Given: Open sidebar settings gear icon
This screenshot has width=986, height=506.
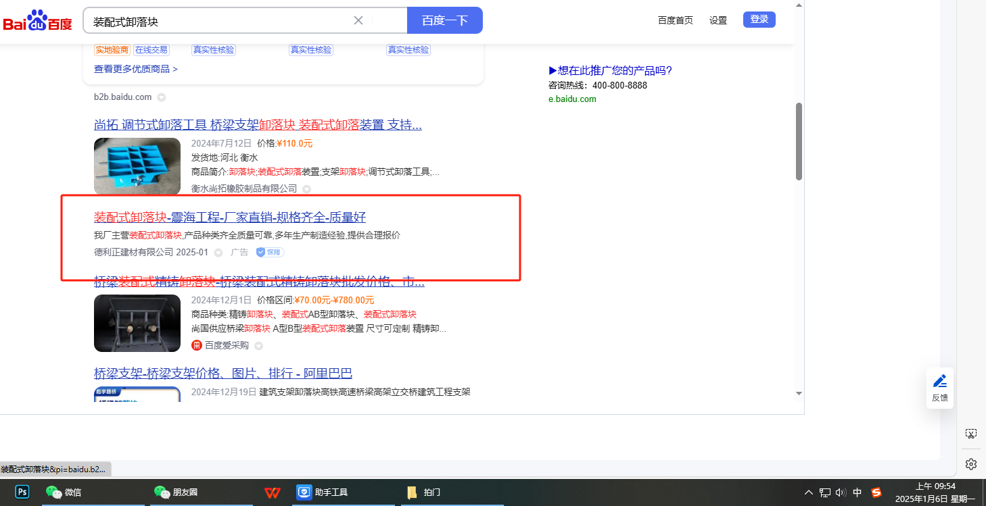Looking at the screenshot, I should tap(971, 463).
